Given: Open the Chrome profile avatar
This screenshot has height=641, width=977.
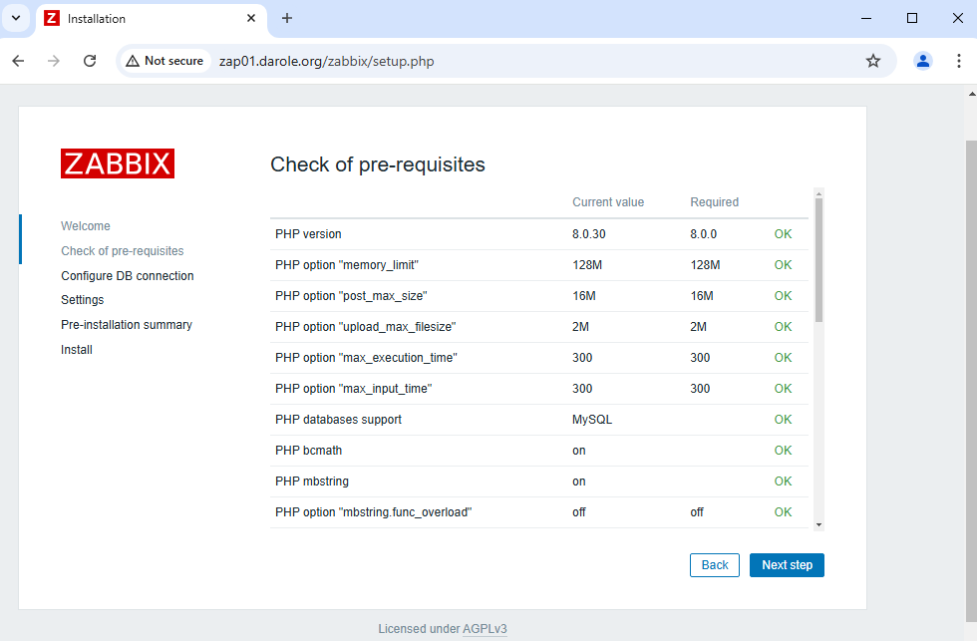Looking at the screenshot, I should point(923,61).
